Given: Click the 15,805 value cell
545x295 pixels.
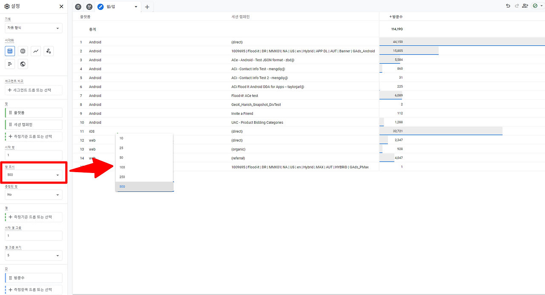Looking at the screenshot, I should pyautogui.click(x=398, y=51).
